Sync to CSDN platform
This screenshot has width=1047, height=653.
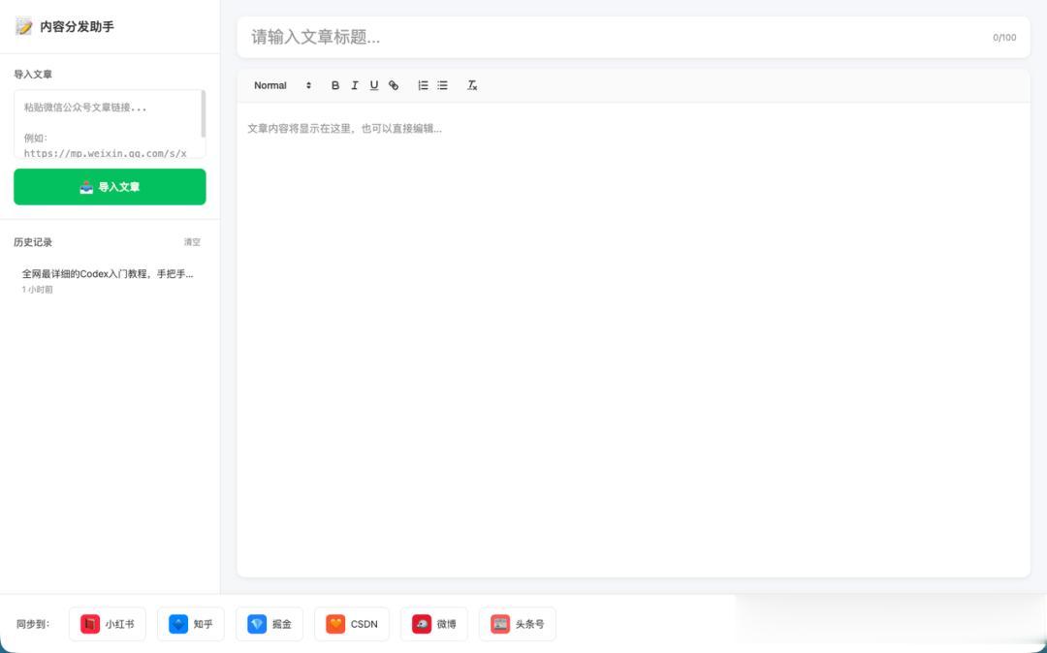tap(352, 624)
